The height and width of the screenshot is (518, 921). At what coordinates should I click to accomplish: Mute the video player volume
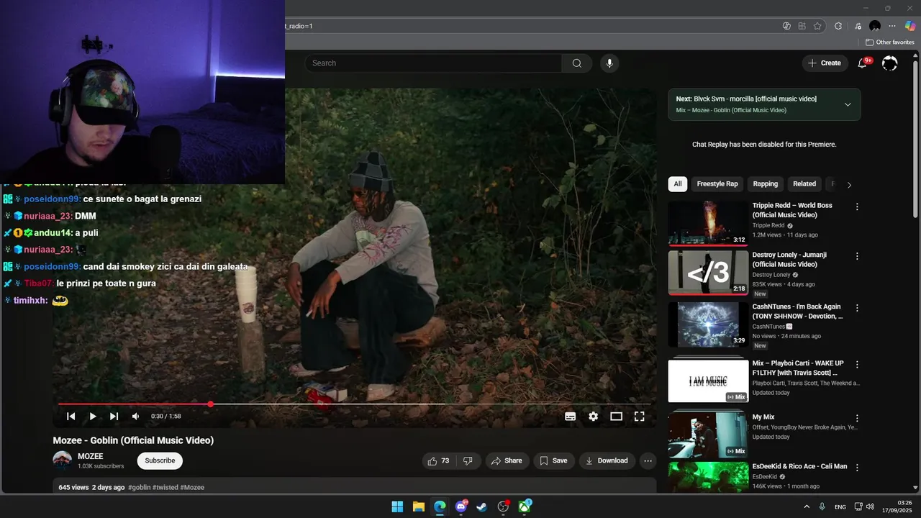135,416
